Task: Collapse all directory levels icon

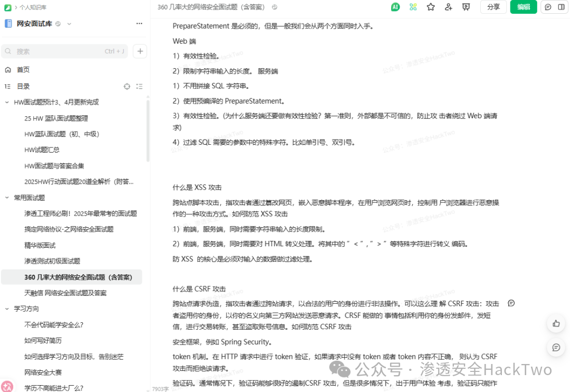Action: (x=139, y=87)
